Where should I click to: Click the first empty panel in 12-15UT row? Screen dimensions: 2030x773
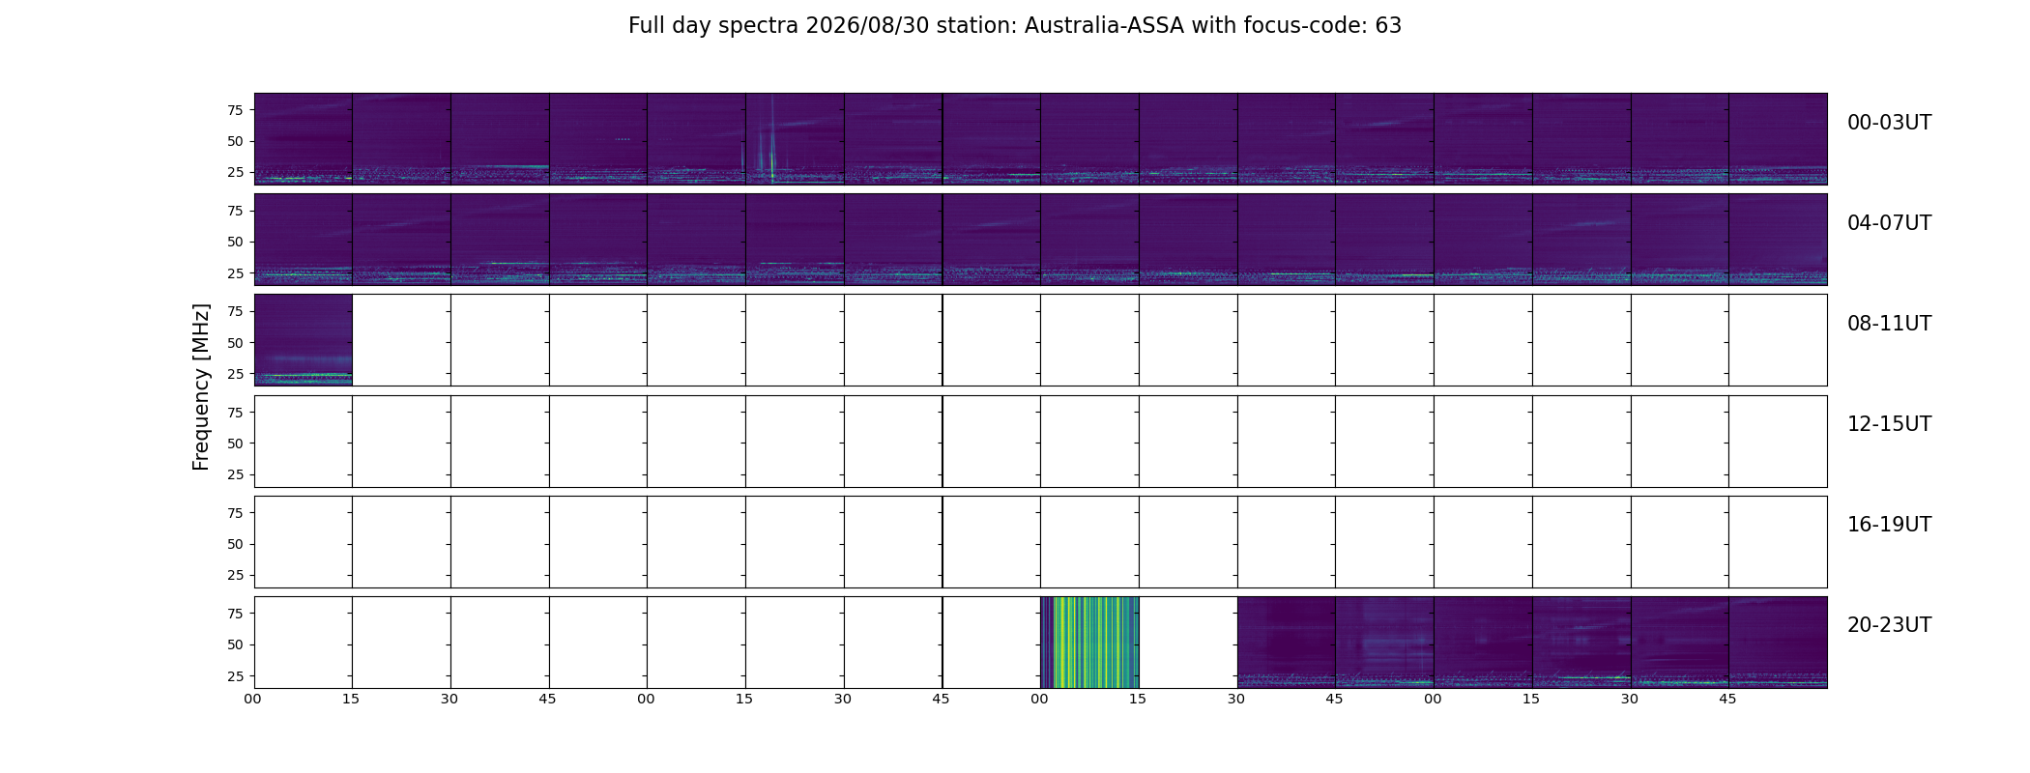point(304,442)
